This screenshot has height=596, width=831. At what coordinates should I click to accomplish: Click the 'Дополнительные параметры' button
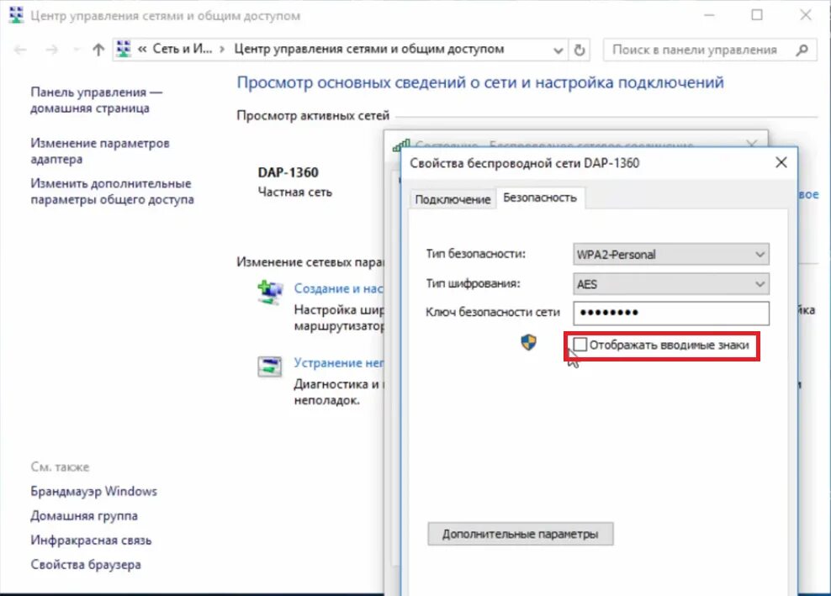tap(521, 534)
